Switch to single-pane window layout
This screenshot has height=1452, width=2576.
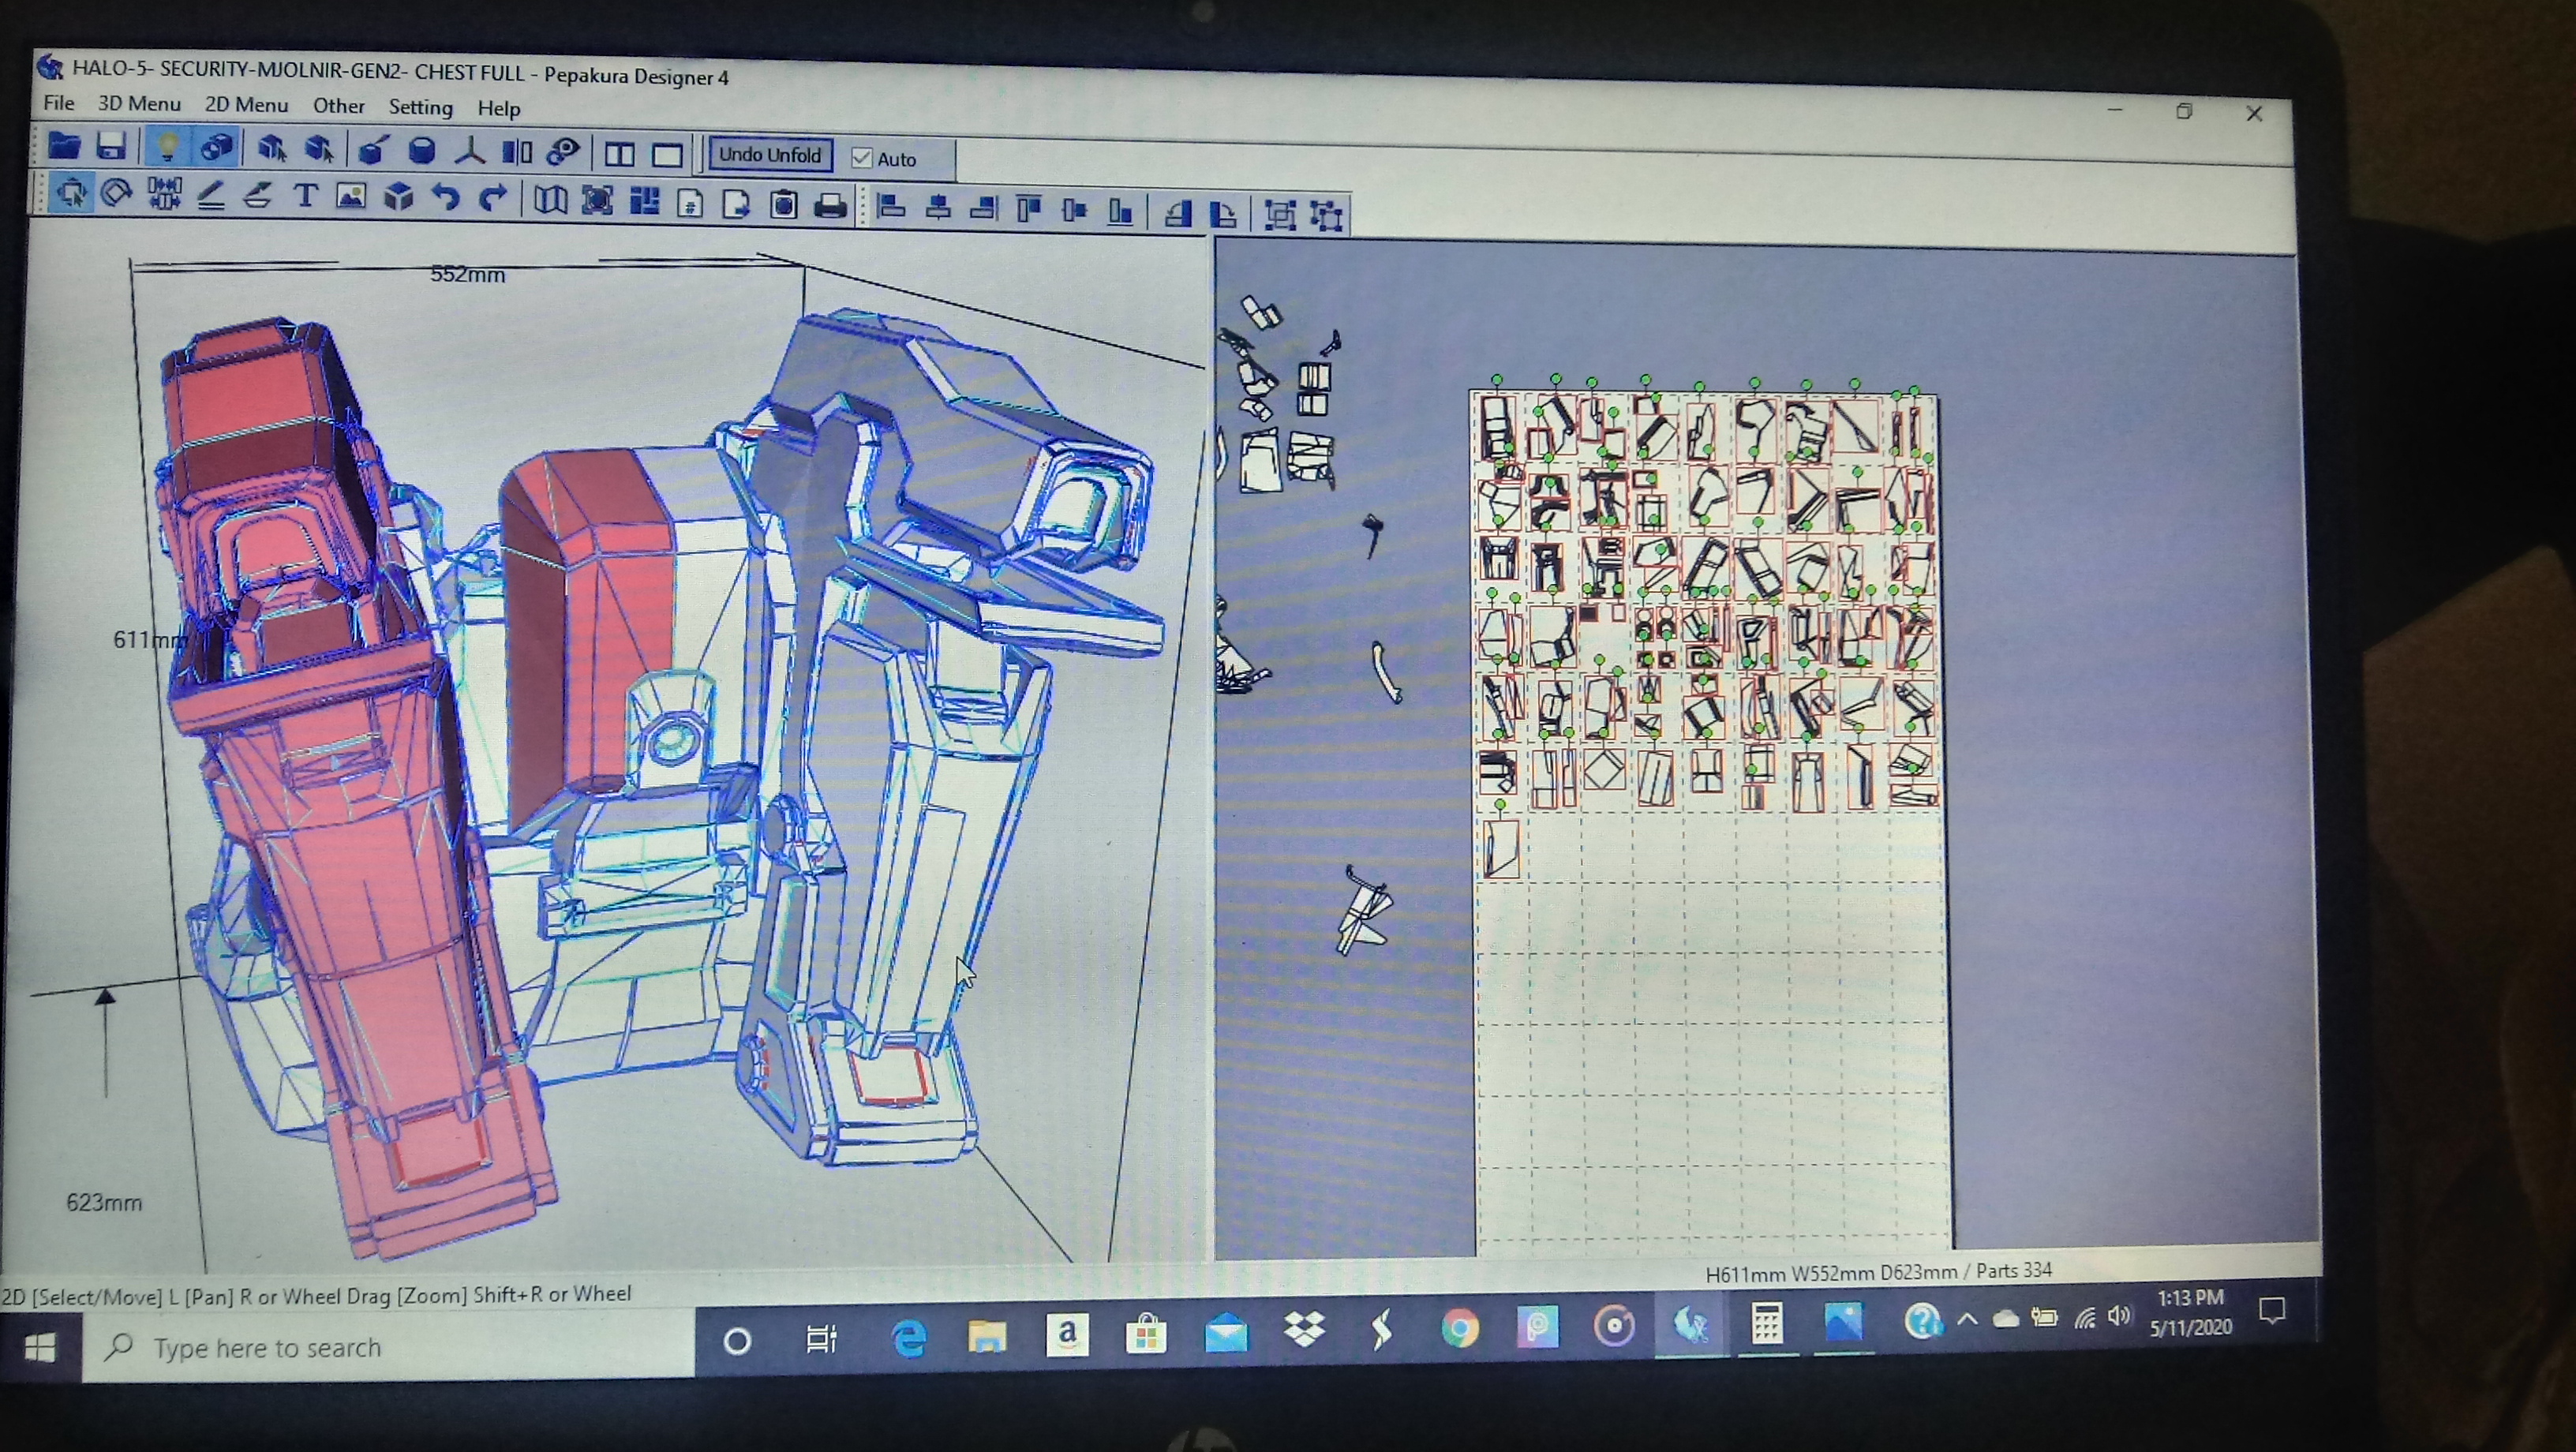coord(667,155)
